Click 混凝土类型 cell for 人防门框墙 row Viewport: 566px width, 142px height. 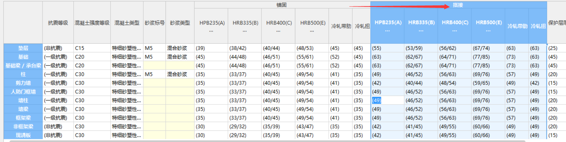(126, 92)
